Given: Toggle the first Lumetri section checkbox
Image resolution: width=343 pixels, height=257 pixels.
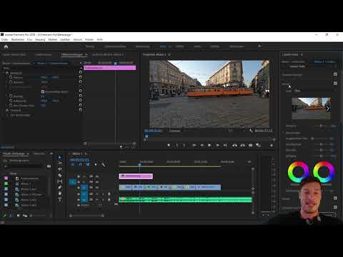Looking at the screenshot, I should click(x=335, y=74).
